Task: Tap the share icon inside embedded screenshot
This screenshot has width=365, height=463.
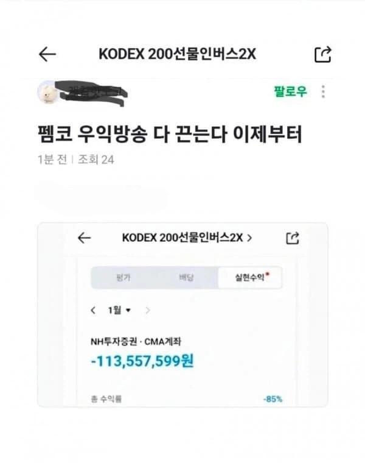Action: [293, 238]
